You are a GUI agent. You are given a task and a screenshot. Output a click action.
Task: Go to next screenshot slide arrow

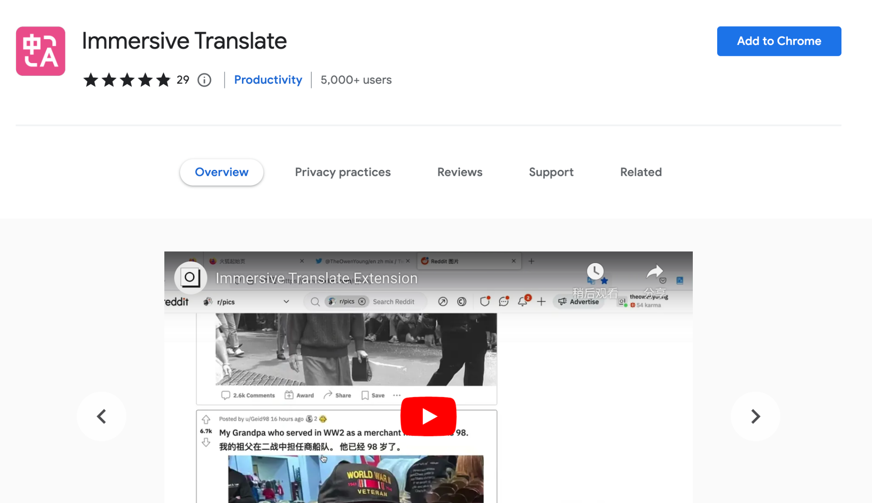tap(755, 416)
